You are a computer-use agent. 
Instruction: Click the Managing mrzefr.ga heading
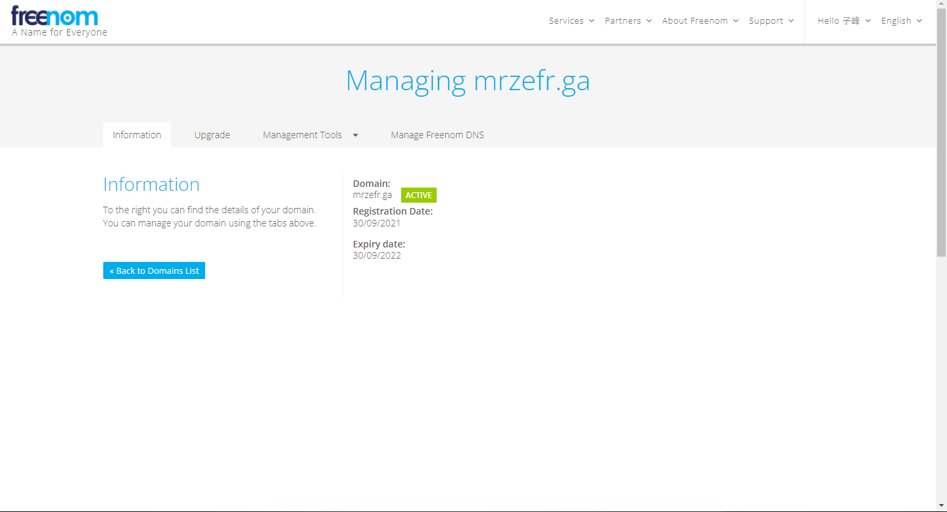pyautogui.click(x=468, y=81)
